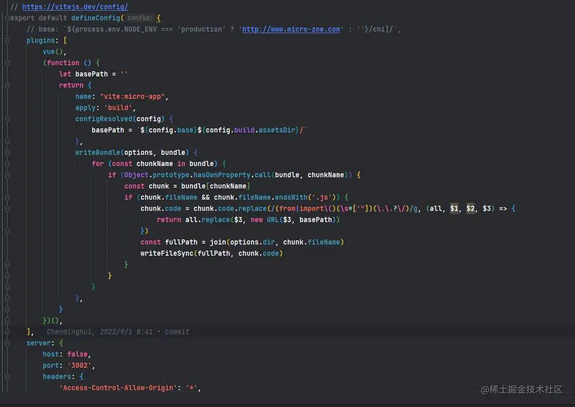575x407 pixels.
Task: Click the '3002' port value
Action: 79,366
